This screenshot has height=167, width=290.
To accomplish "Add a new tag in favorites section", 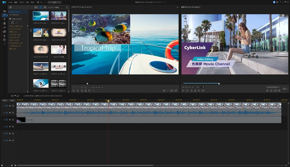I will (12, 22).
